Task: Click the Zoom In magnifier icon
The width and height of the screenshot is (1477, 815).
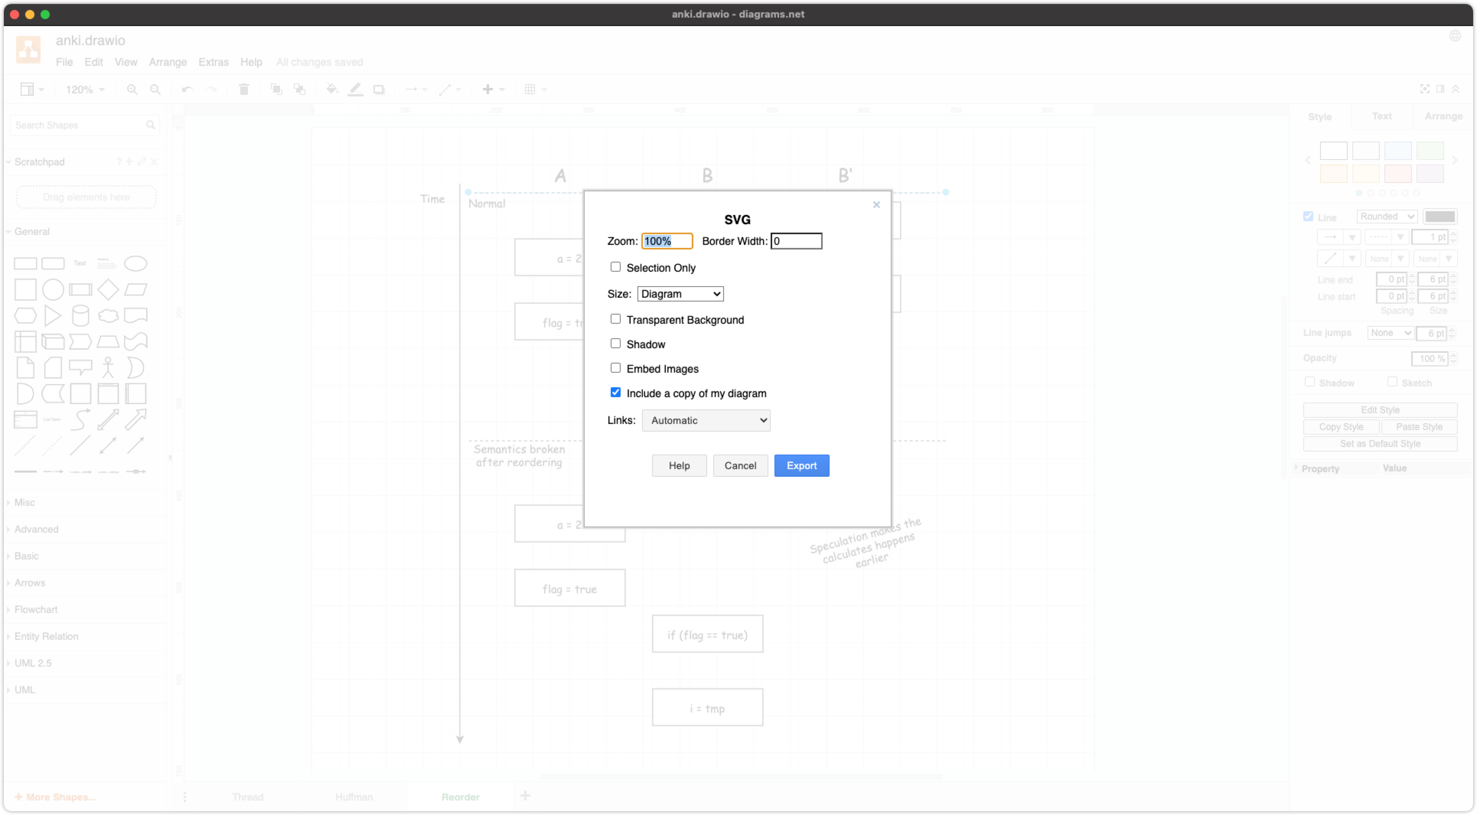Action: point(132,89)
